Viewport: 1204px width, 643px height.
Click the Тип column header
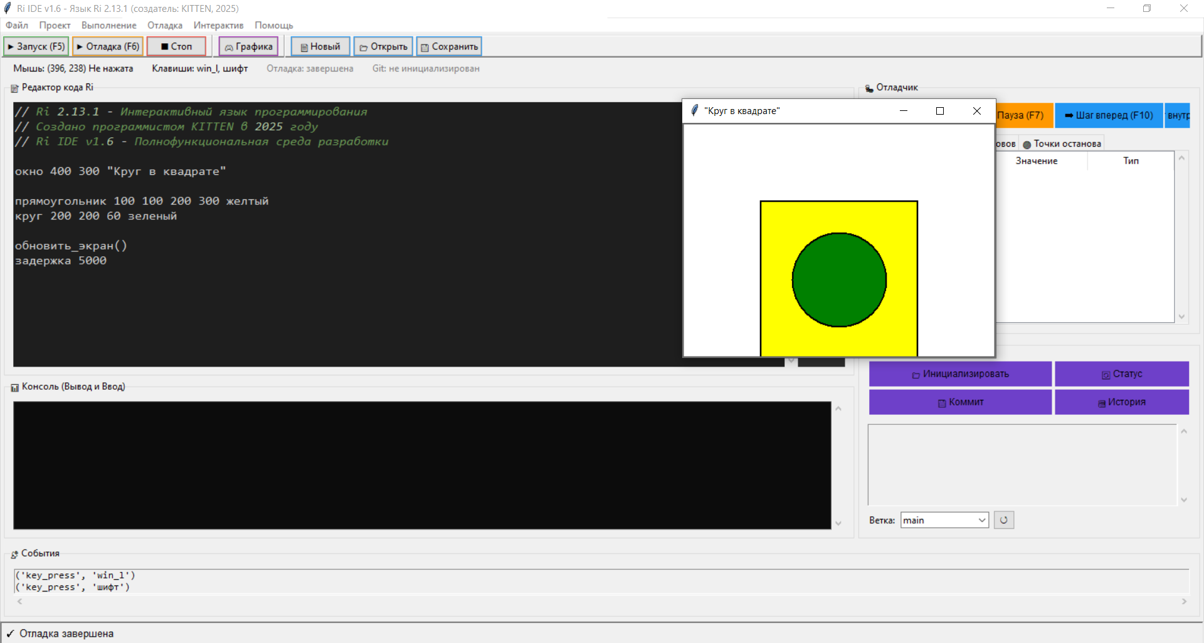1131,161
